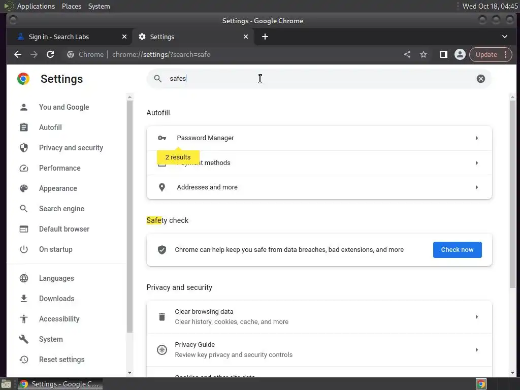The image size is (520, 390).
Task: Click the Update button
Action: click(x=486, y=54)
